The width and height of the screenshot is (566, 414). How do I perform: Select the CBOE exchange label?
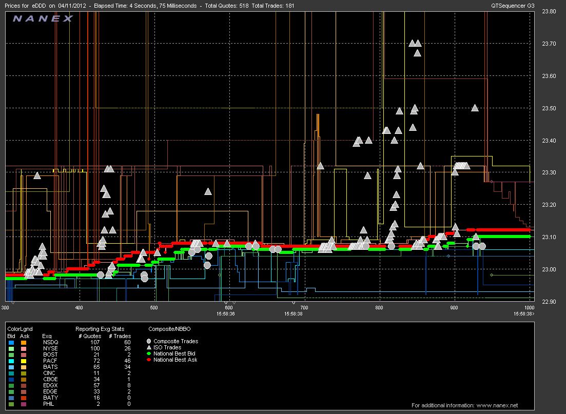click(50, 379)
